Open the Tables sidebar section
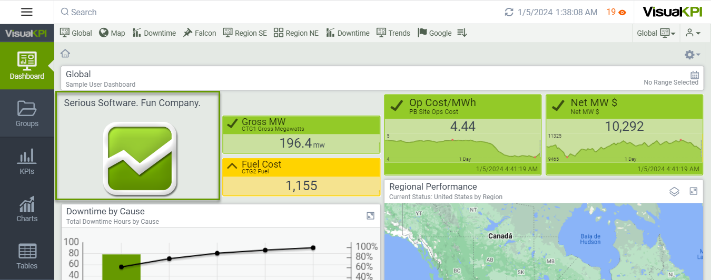The width and height of the screenshot is (711, 280). tap(27, 256)
